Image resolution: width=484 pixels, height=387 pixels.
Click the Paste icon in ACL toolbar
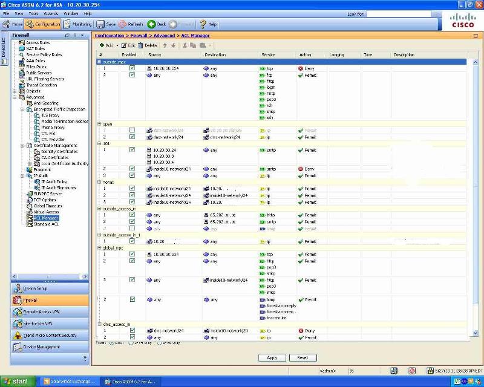coord(203,45)
